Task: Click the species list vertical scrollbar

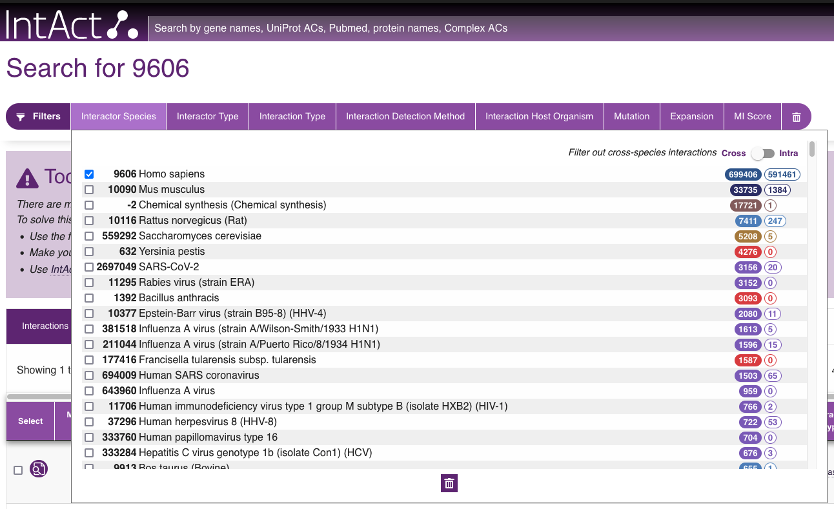Action: (811, 150)
